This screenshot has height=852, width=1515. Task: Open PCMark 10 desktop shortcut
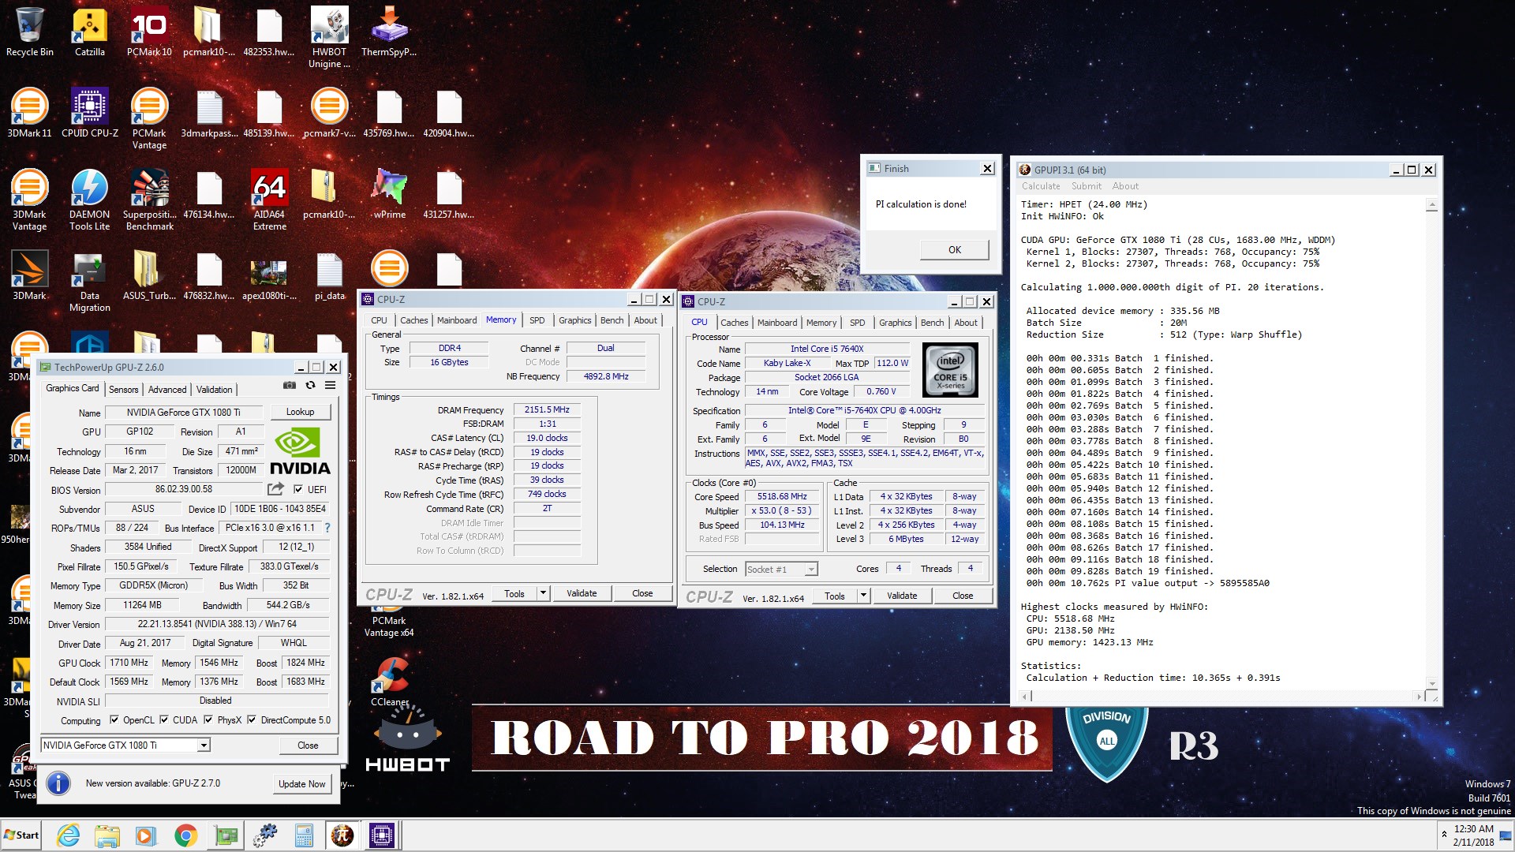pyautogui.click(x=149, y=32)
